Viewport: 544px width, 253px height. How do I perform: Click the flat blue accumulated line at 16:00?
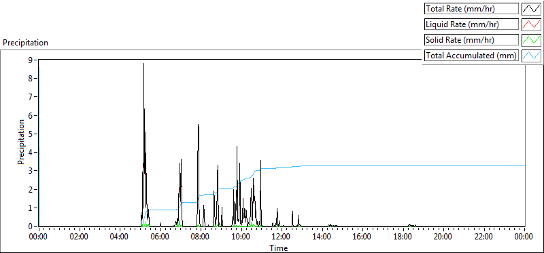click(362, 166)
